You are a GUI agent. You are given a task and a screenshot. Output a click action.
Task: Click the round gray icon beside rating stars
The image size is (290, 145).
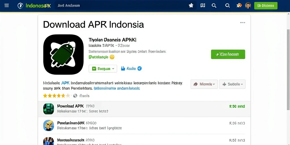coord(75,96)
